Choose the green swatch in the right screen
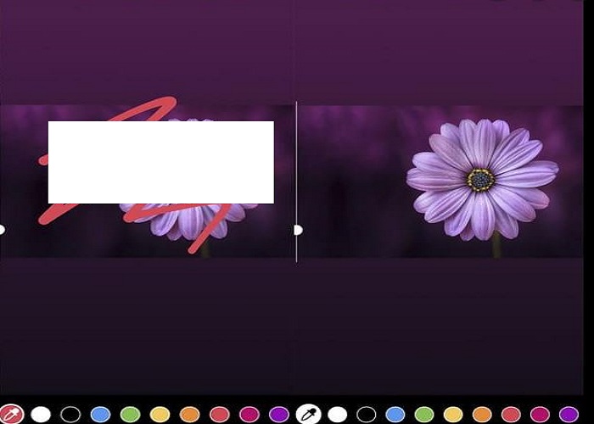Image resolution: width=594 pixels, height=424 pixels. (424, 415)
